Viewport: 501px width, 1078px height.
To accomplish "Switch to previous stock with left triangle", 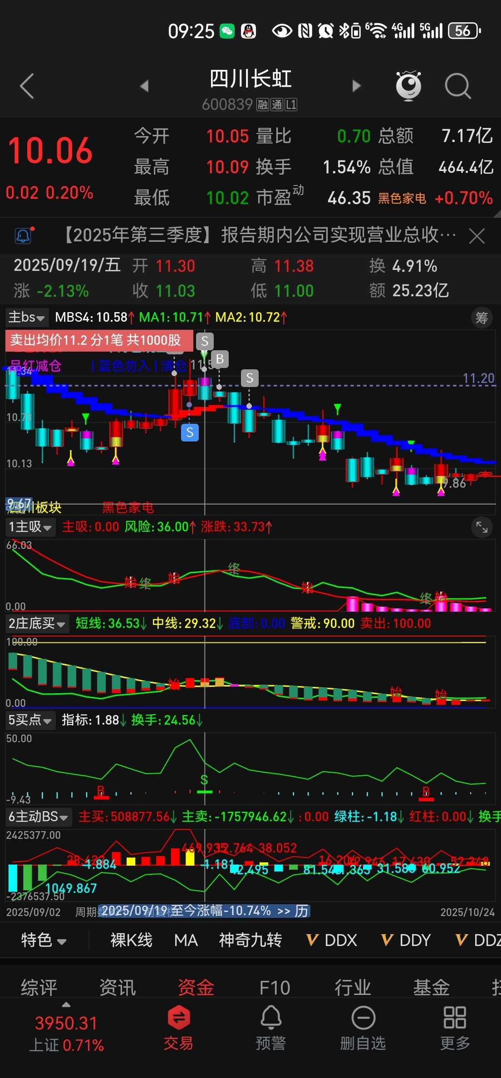I will click(144, 86).
